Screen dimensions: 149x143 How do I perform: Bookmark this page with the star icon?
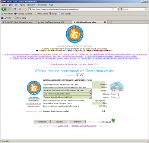pos(113,9)
